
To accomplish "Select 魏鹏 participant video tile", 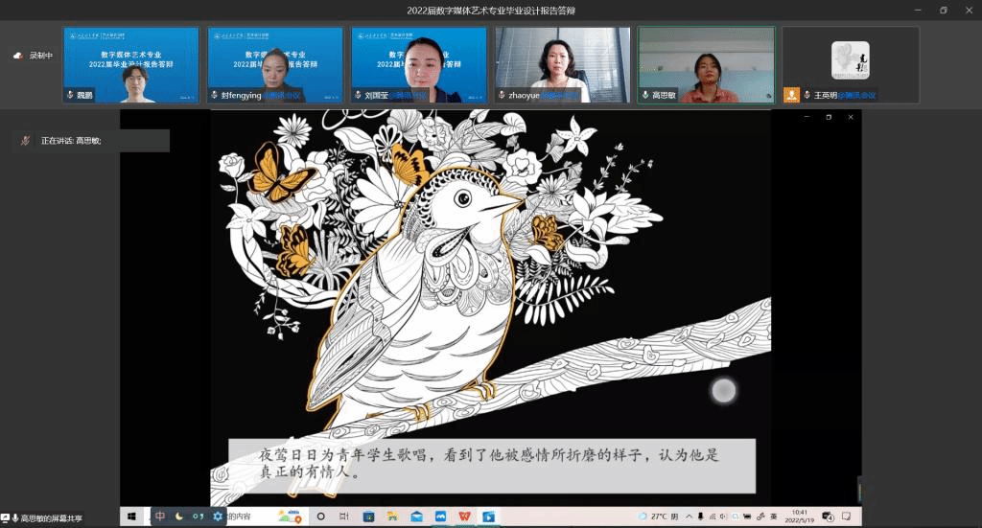I will click(131, 64).
